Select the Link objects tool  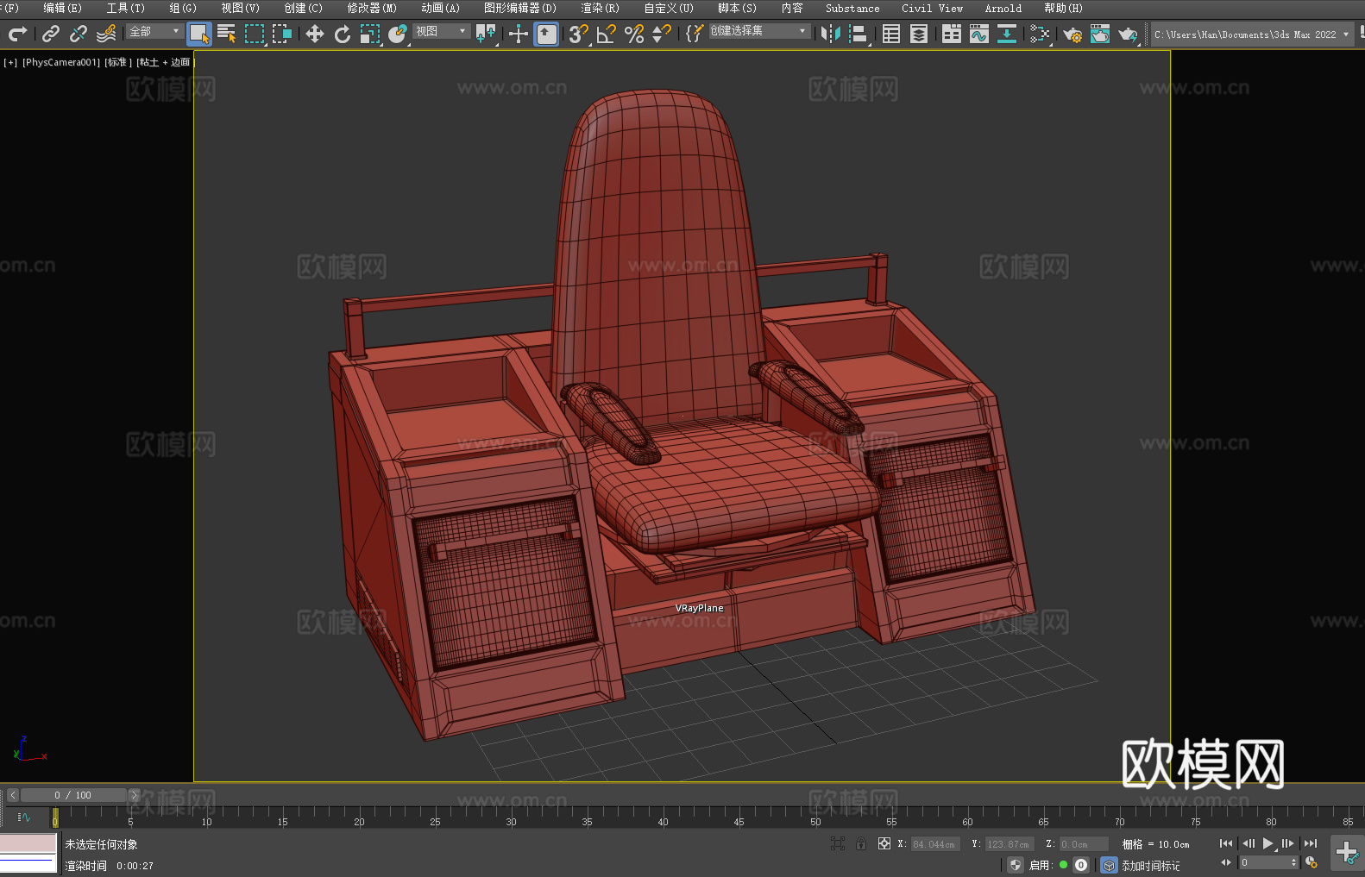click(x=51, y=34)
